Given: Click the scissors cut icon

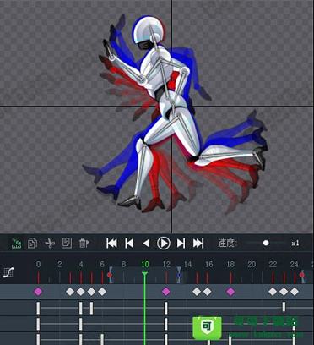Looking at the screenshot, I should pyautogui.click(x=50, y=243).
